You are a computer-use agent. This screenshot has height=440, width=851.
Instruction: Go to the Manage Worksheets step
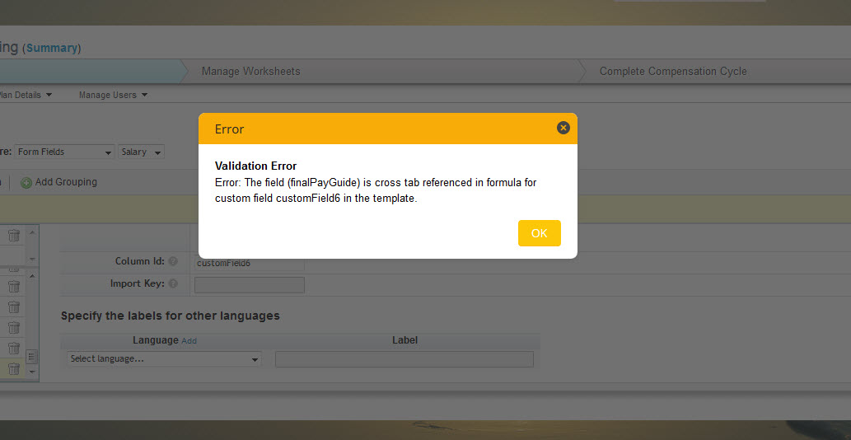250,72
